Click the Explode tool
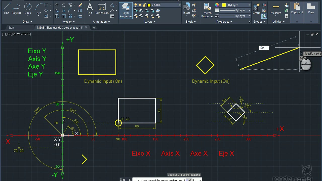This screenshot has height=181, width=322. [x=80, y=11]
